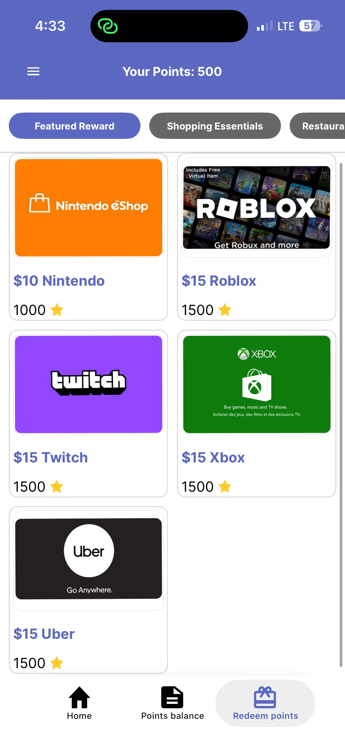Tap the Home house icon
Viewport: 345px width, 749px height.
tap(79, 697)
